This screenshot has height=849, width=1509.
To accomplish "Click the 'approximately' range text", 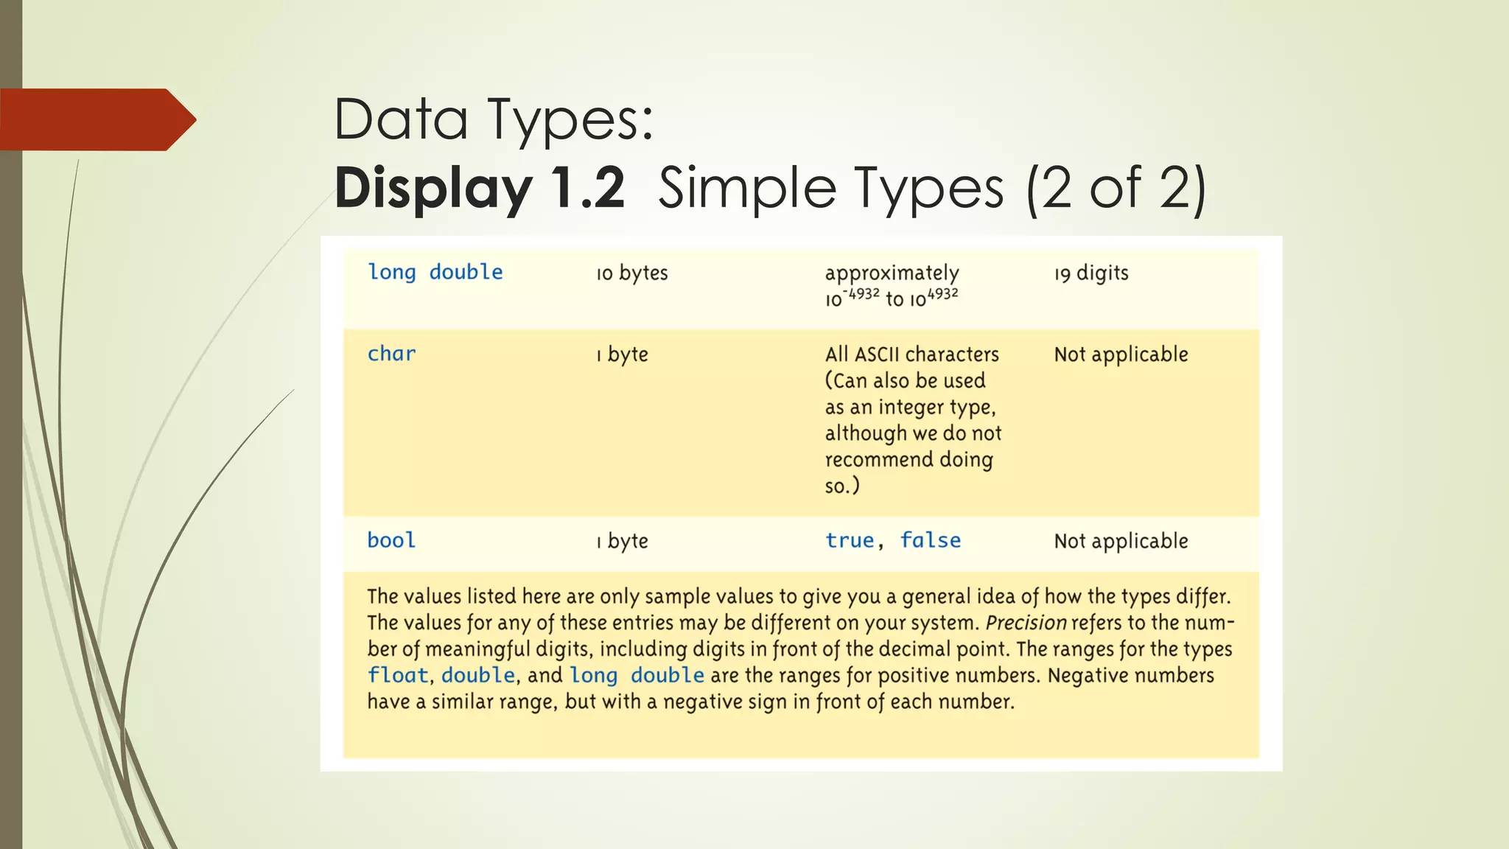I will pyautogui.click(x=892, y=273).
